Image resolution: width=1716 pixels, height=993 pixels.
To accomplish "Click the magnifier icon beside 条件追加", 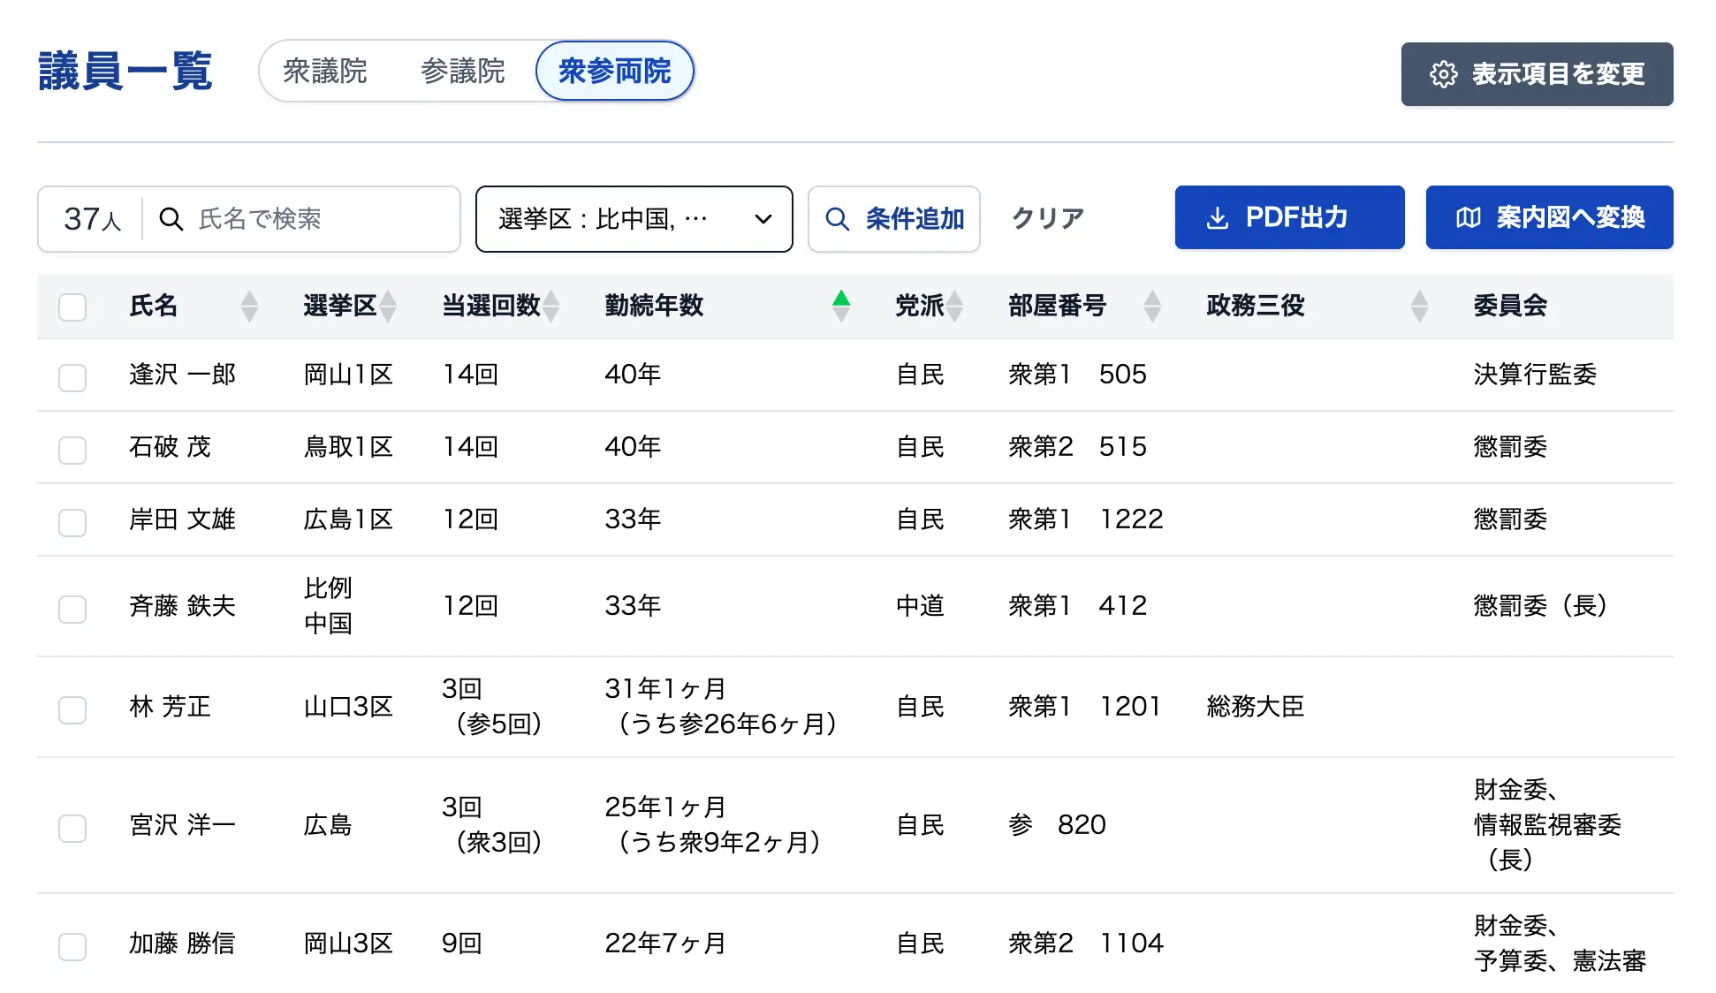I will tap(837, 219).
